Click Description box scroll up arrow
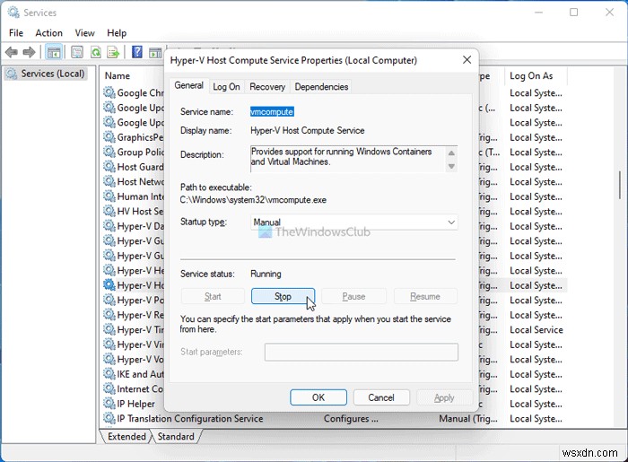Screen dimensions: 628x462 tap(451, 153)
